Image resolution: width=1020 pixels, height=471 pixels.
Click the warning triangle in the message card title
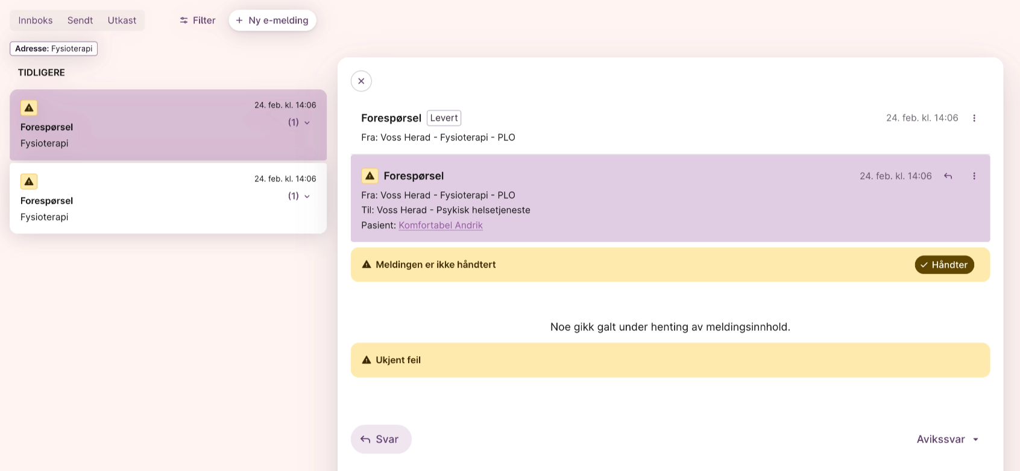(x=370, y=176)
